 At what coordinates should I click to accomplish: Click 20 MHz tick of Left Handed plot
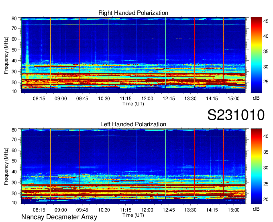coord(14,193)
